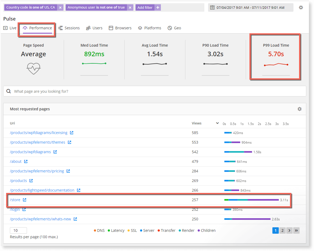
Task: Go to page 2 of results
Action: pyautogui.click(x=282, y=230)
